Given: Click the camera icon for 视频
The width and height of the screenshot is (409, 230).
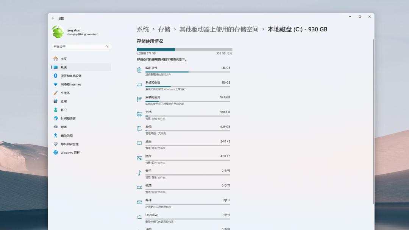Looking at the screenshot, I should pos(139,188).
